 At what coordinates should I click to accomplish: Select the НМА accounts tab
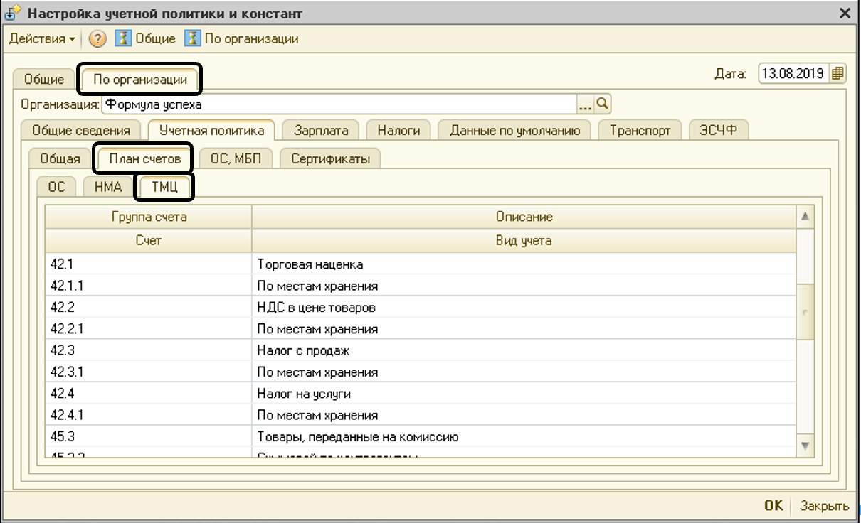(x=108, y=187)
